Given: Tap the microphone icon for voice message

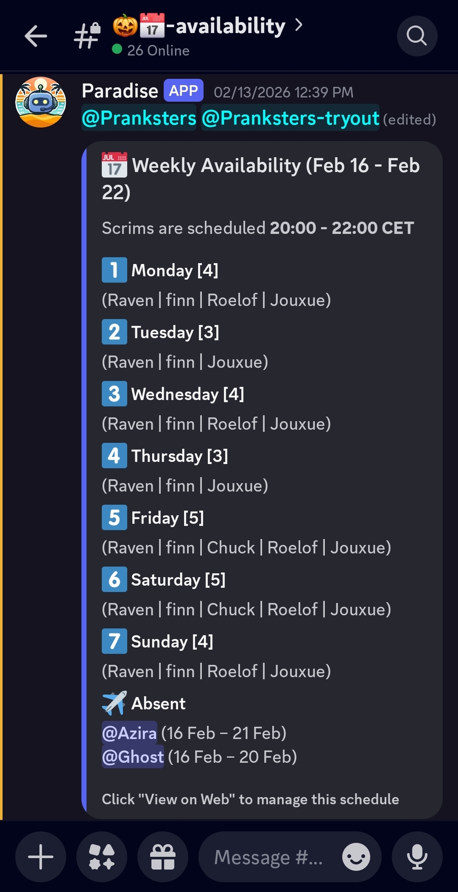Looking at the screenshot, I should coord(417,856).
